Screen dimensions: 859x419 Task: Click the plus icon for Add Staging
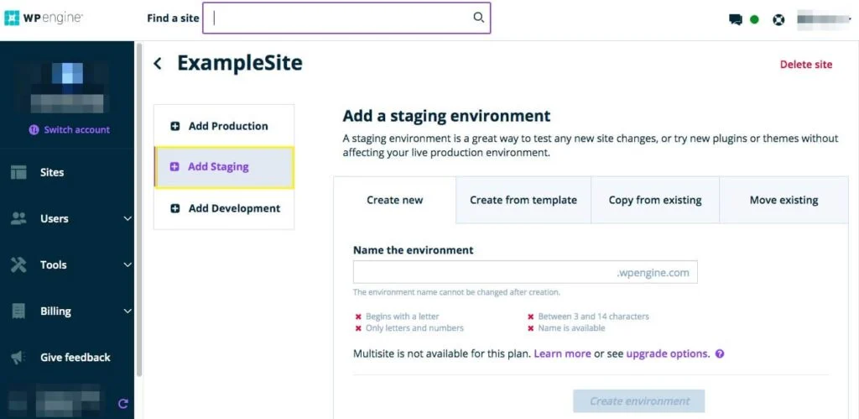click(x=174, y=167)
